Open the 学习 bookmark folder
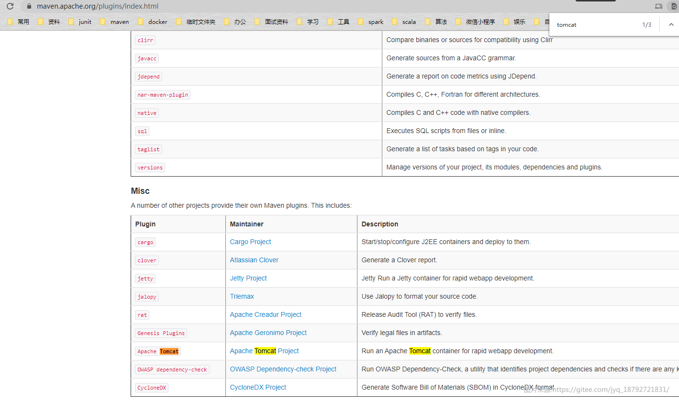 [x=308, y=22]
